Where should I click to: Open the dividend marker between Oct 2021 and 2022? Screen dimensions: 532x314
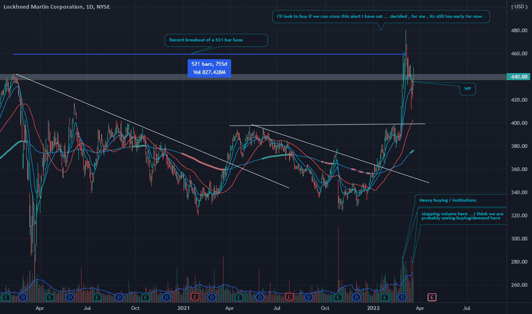(x=356, y=297)
